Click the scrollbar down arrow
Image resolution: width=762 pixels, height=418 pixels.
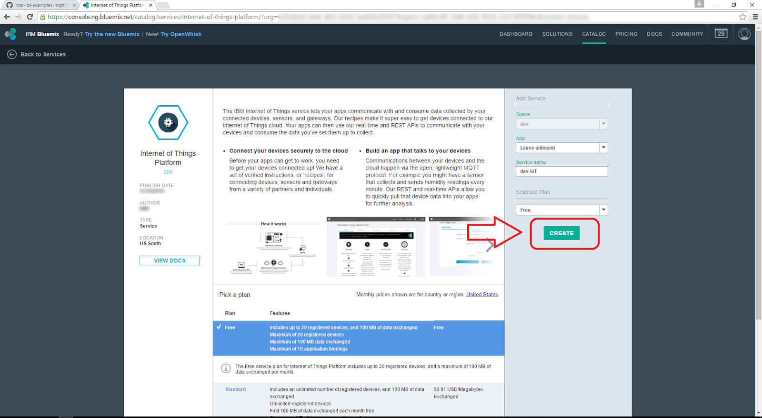click(x=758, y=413)
